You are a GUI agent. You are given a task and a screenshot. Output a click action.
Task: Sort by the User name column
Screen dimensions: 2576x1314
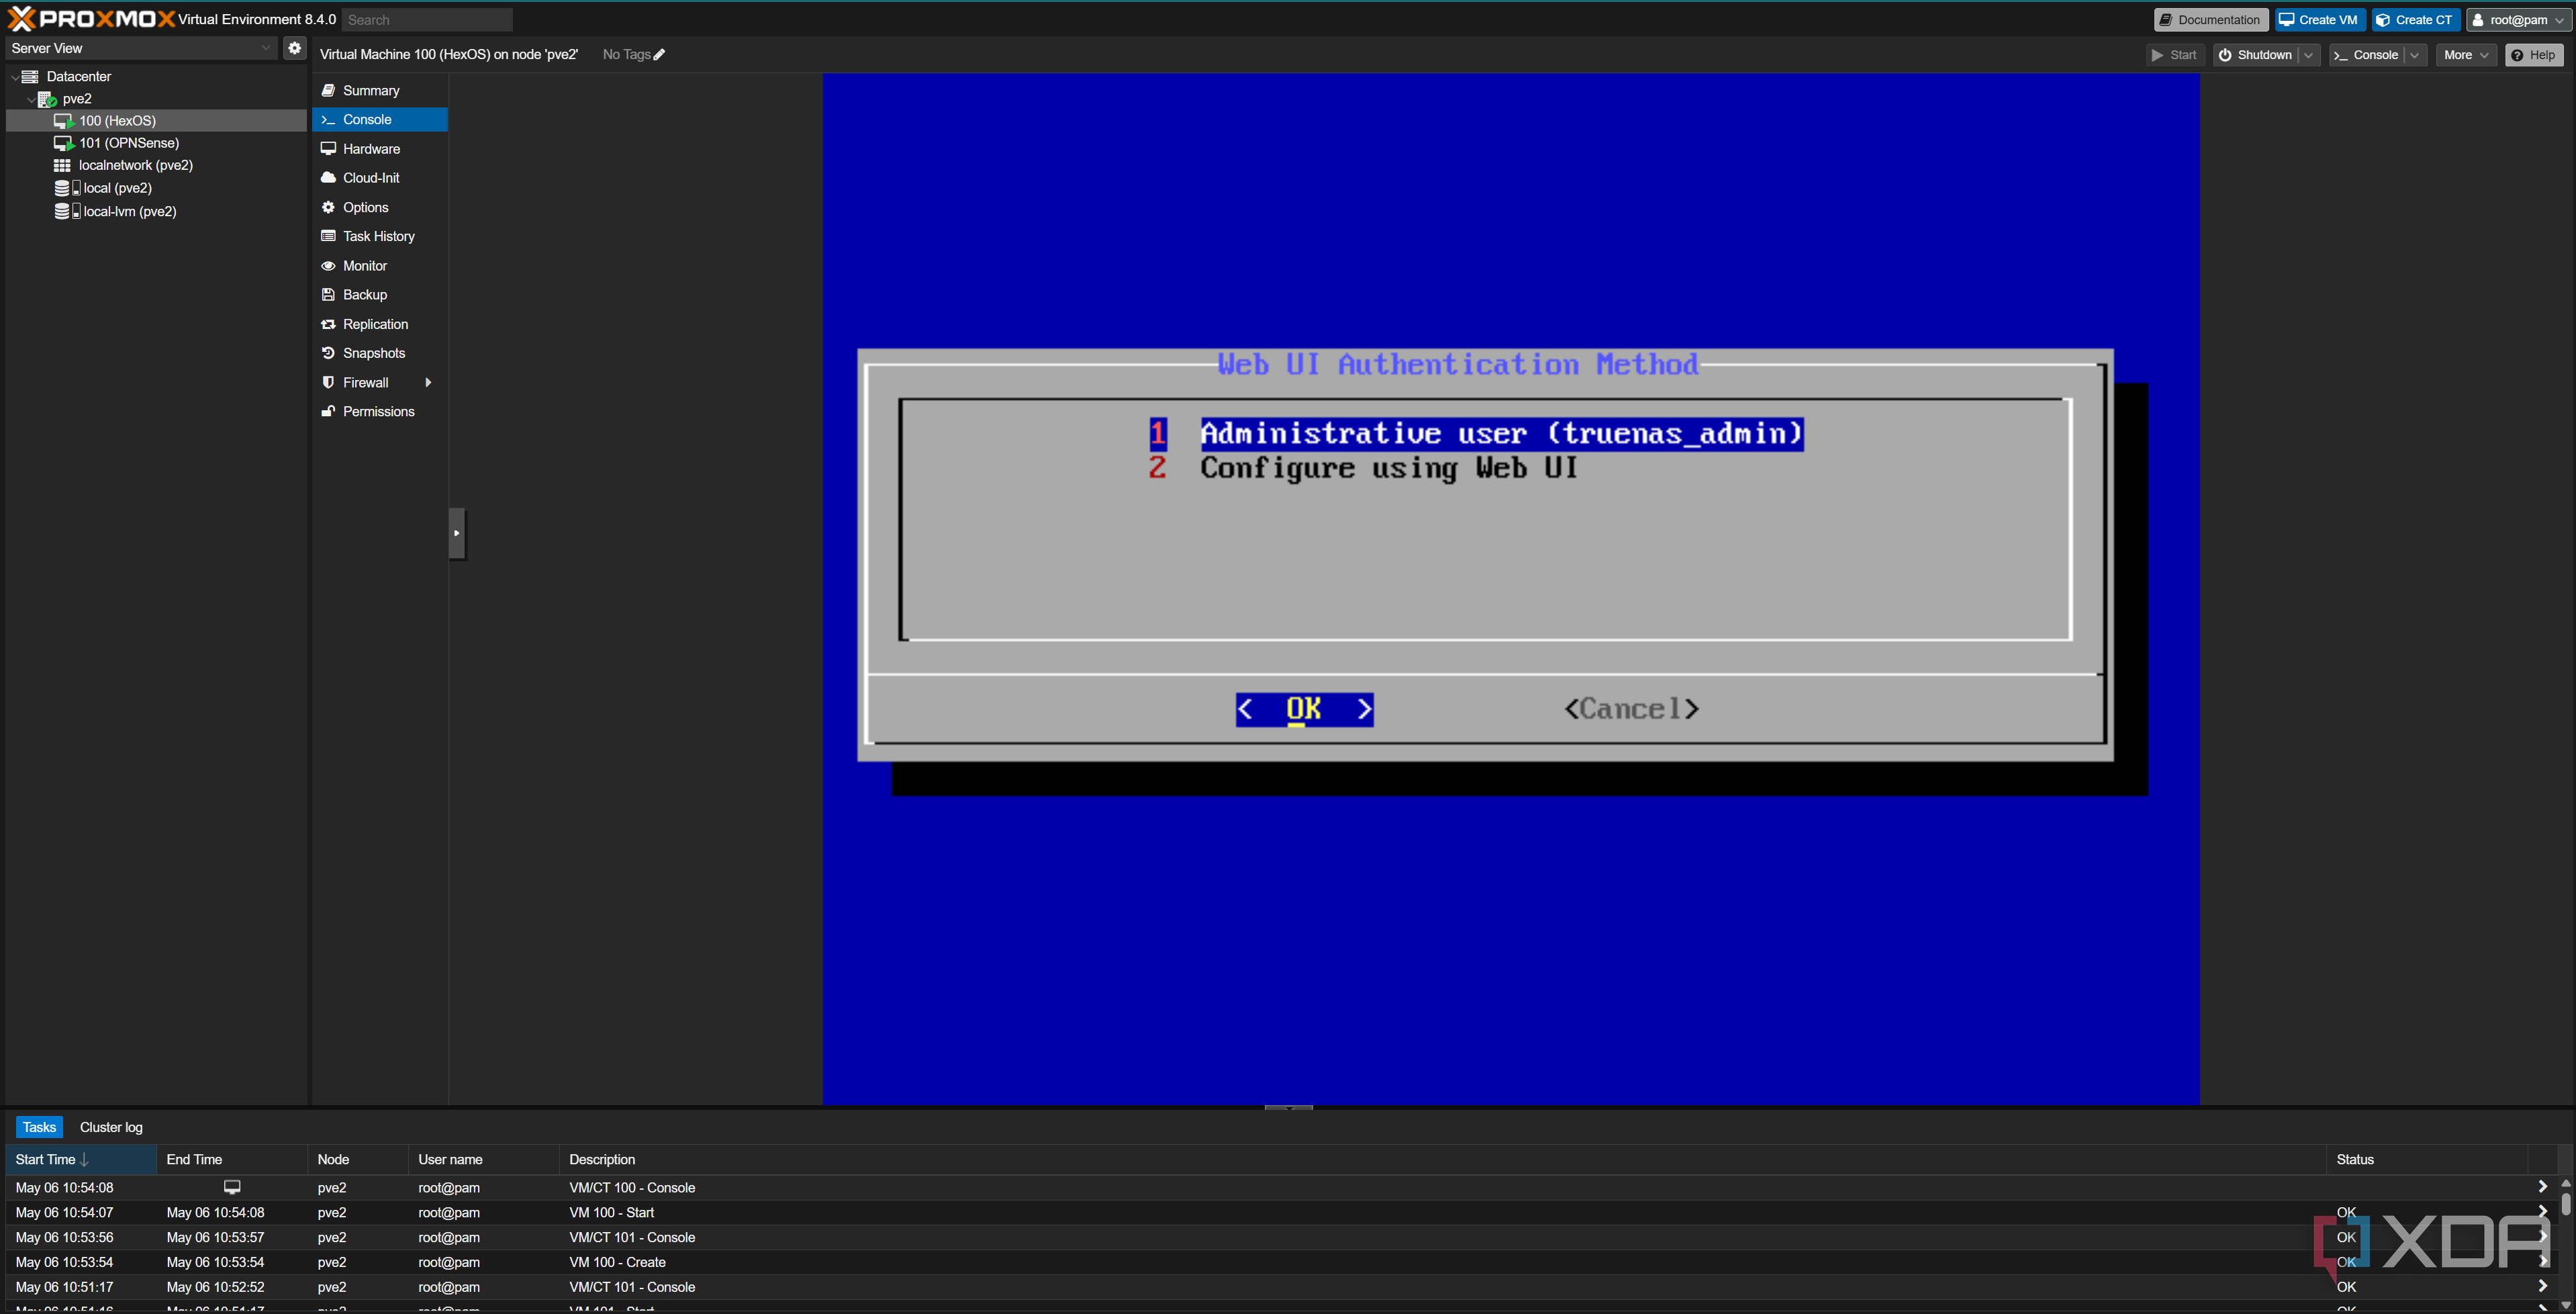(484, 1160)
